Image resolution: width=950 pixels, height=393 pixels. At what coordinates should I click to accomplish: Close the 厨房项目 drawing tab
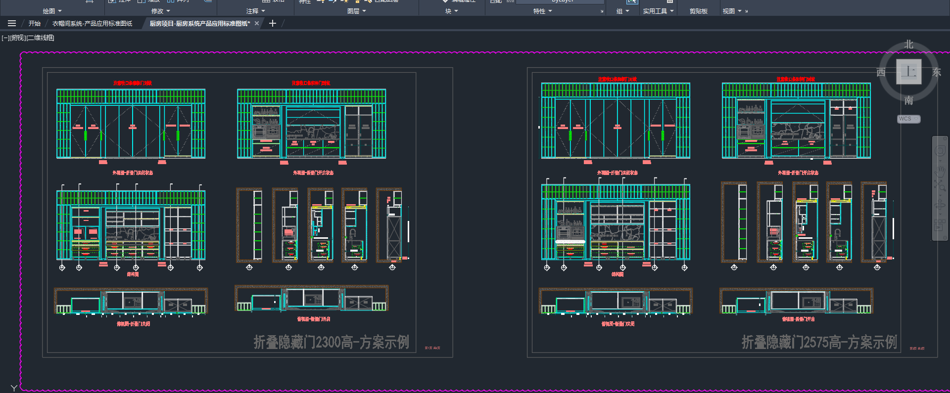(257, 23)
